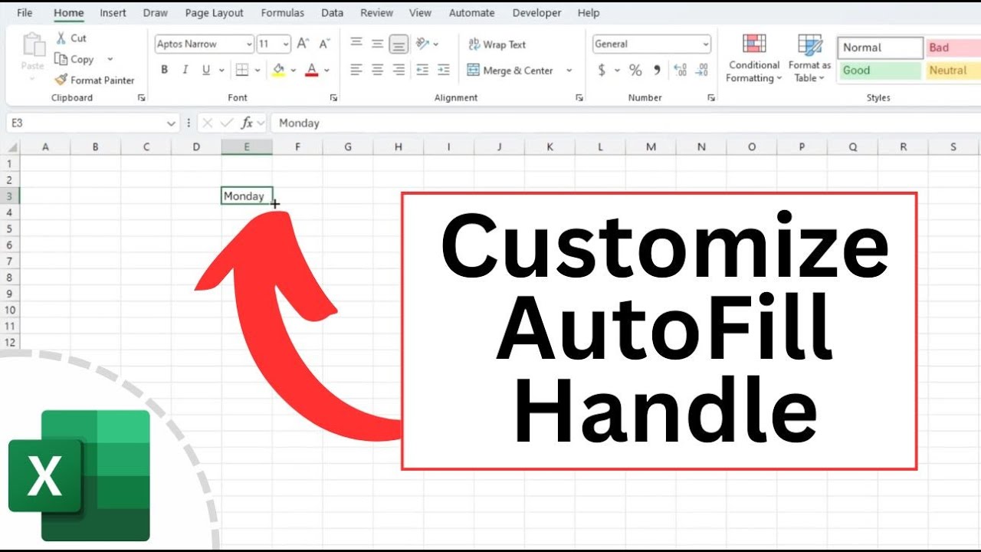This screenshot has height=552, width=981.
Task: Expand the Copy options arrow
Action: point(110,59)
